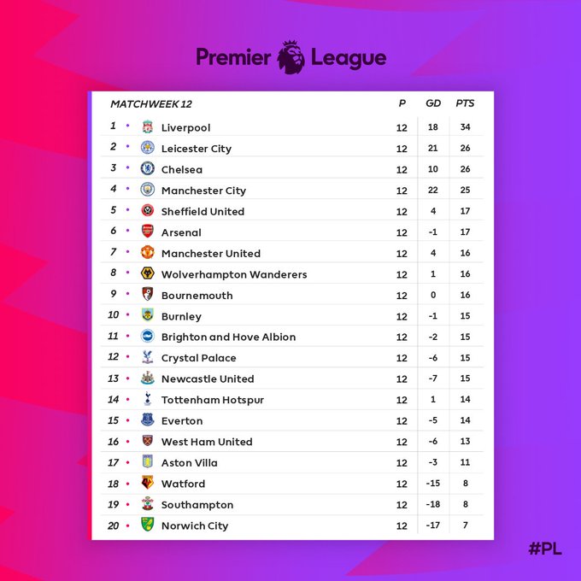Select the Everton club badge
Image resolution: width=581 pixels, height=581 pixels.
(x=148, y=420)
